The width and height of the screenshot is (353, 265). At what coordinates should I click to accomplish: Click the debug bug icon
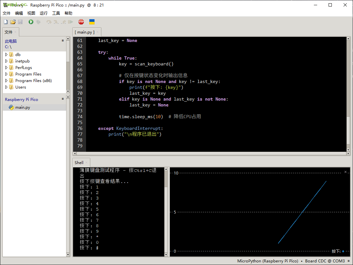tap(38, 22)
